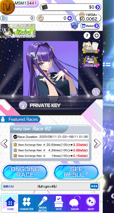Open the chat bubble icon
This screenshot has height=213, width=114.
[94, 186]
